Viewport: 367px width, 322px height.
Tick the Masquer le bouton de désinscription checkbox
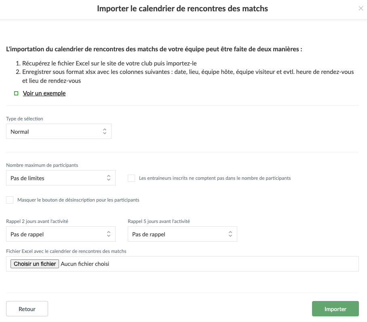pyautogui.click(x=10, y=200)
